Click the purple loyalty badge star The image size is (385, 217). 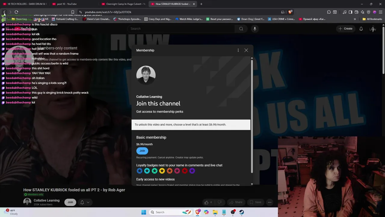pos(192,171)
